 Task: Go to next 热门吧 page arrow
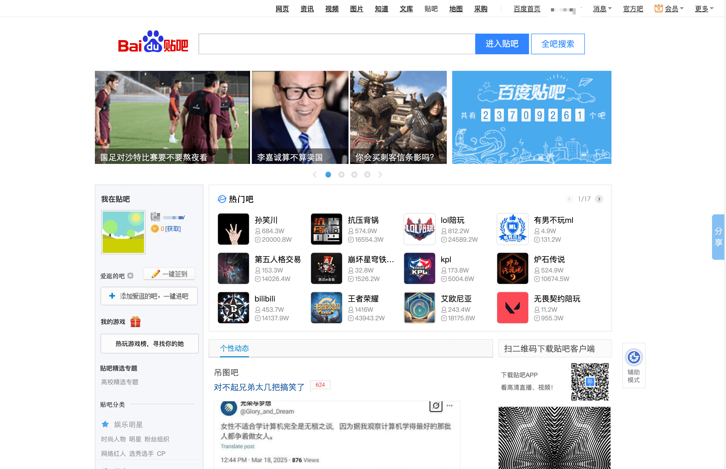[599, 199]
